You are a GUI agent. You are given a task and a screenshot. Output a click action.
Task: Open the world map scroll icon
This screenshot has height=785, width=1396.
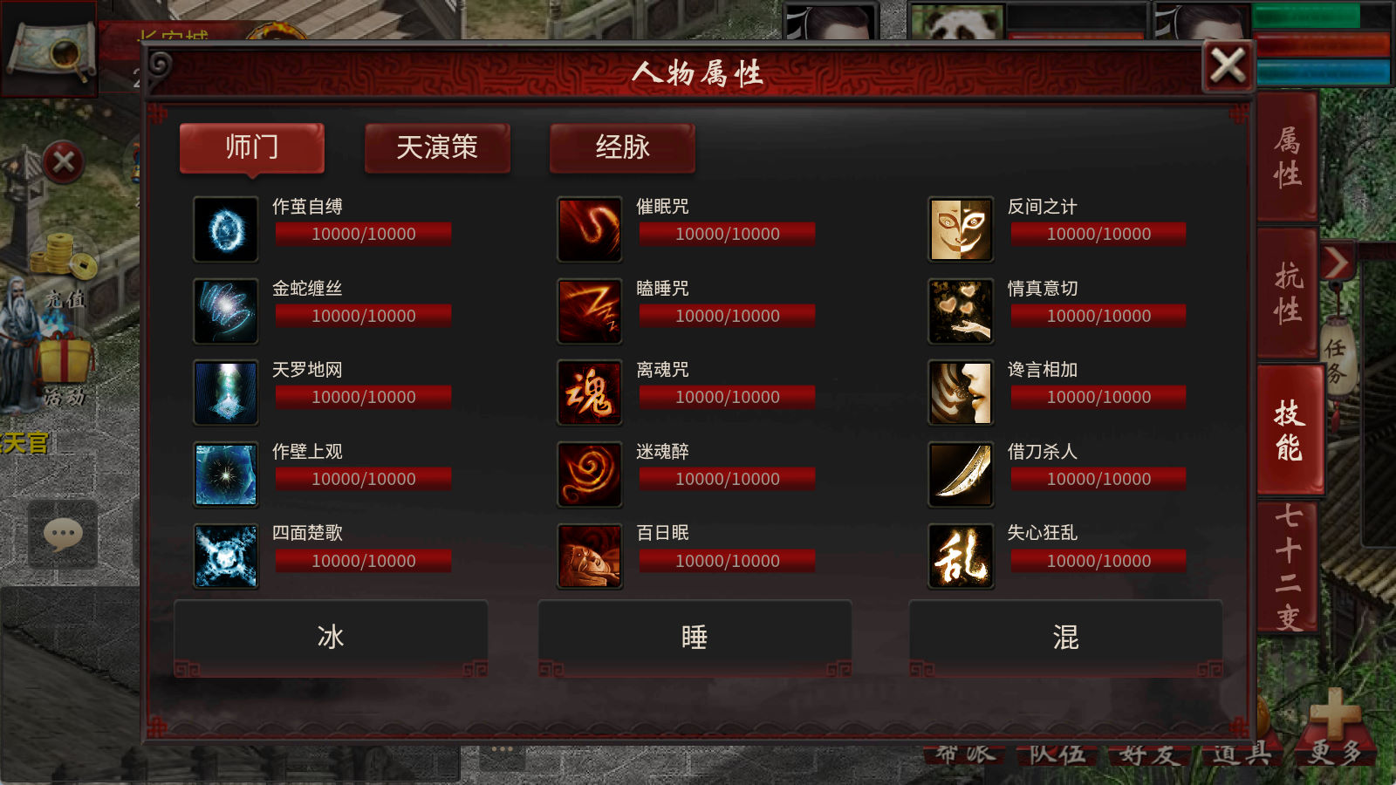(x=51, y=51)
